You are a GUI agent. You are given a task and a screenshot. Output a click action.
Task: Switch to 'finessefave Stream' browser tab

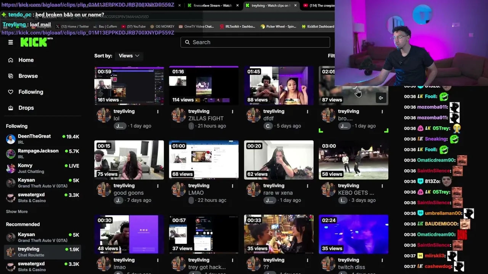tap(213, 5)
